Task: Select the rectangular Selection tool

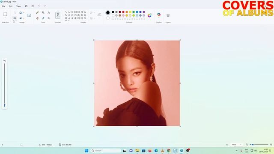Action: pos(5,14)
